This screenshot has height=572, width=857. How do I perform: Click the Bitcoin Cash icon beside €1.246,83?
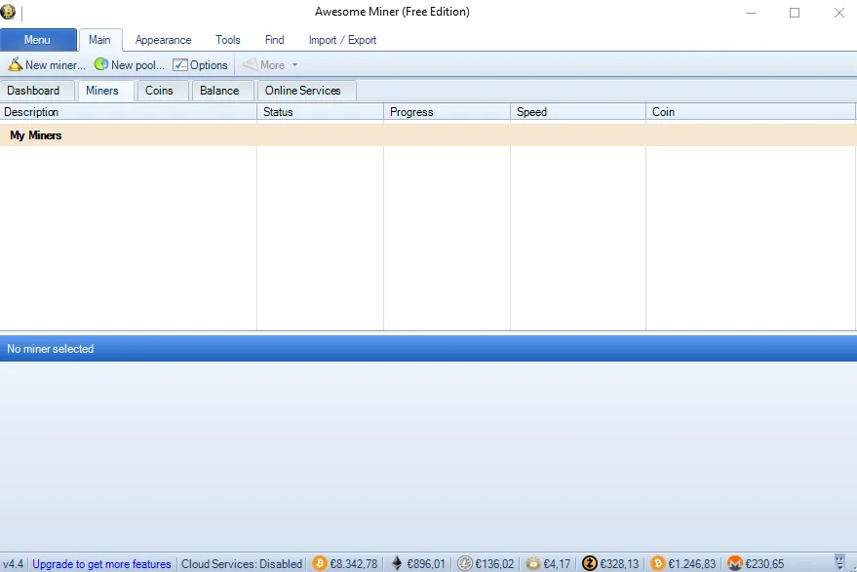click(658, 563)
